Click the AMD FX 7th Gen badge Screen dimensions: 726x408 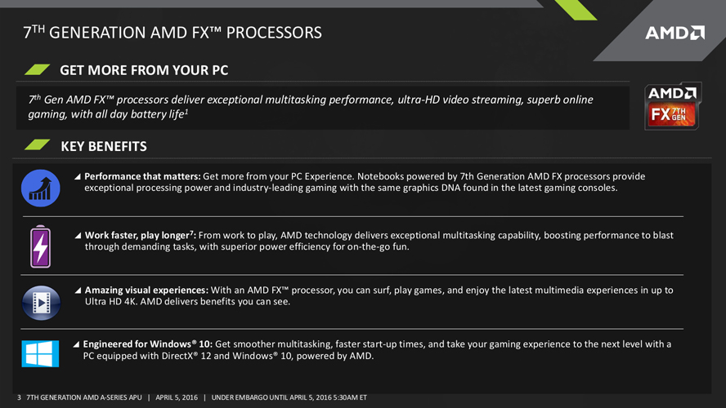pyautogui.click(x=673, y=106)
